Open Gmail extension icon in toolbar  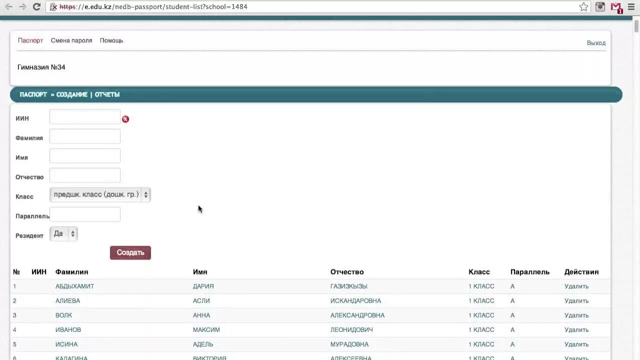click(616, 7)
